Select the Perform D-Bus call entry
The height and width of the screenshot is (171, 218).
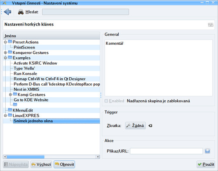57,84
